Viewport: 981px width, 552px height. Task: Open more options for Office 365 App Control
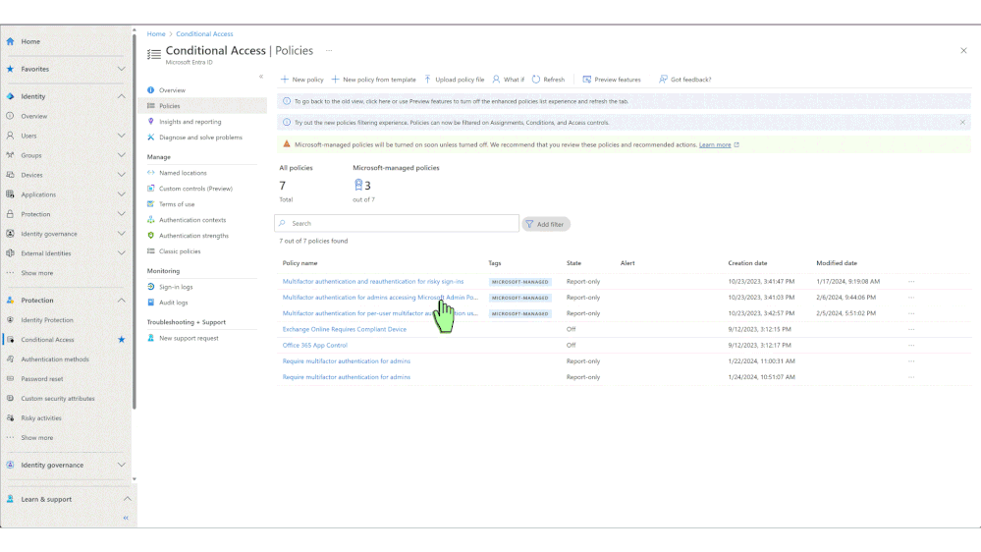pyautogui.click(x=911, y=345)
